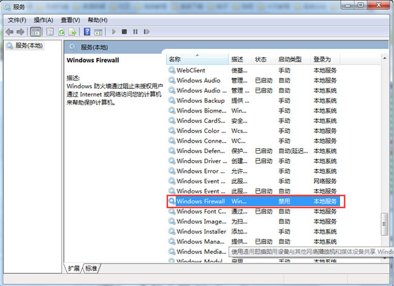Toggle the show/hide action pane icon
This screenshot has height=286, width=394.
pos(98,32)
